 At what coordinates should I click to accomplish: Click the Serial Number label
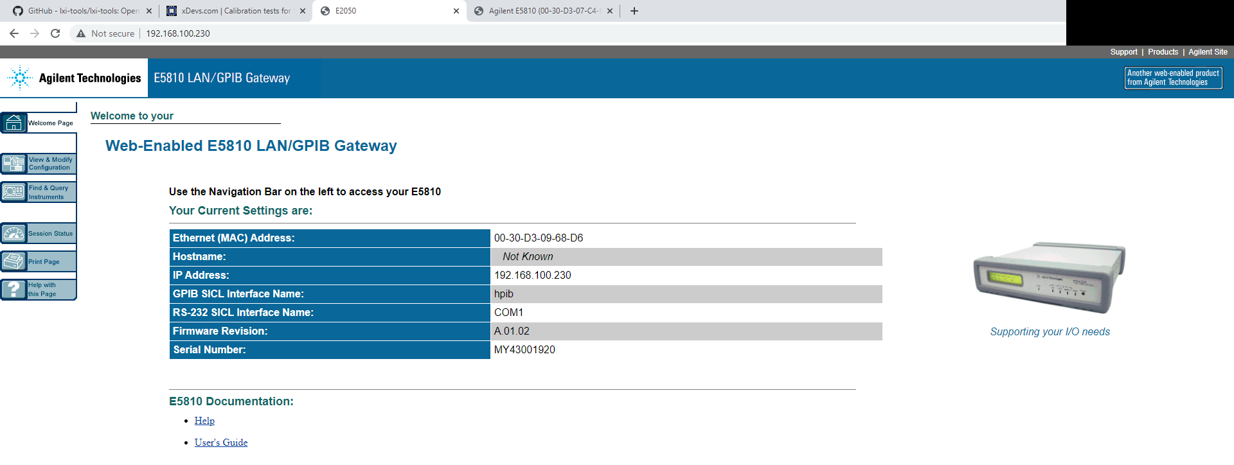click(210, 349)
